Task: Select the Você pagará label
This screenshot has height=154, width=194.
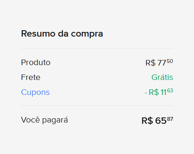Action: tap(45, 120)
